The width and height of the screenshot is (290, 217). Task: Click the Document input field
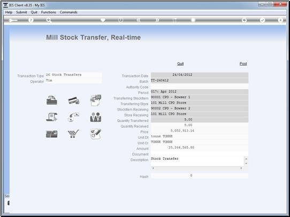coord(200,153)
